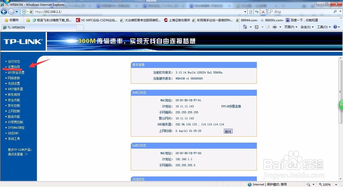The image size is (343, 187).
Task: Click the compatibility view icon in address bar
Action: (251, 12)
